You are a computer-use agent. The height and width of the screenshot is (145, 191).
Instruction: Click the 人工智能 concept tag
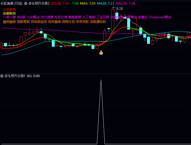(x=89, y=17)
